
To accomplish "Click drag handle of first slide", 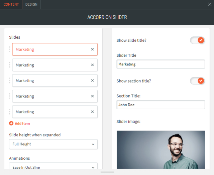I will click(x=10, y=49).
